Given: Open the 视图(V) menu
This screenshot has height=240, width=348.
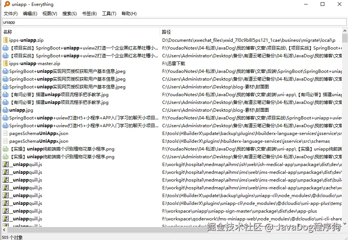Looking at the screenshot, I should pos(50,14).
